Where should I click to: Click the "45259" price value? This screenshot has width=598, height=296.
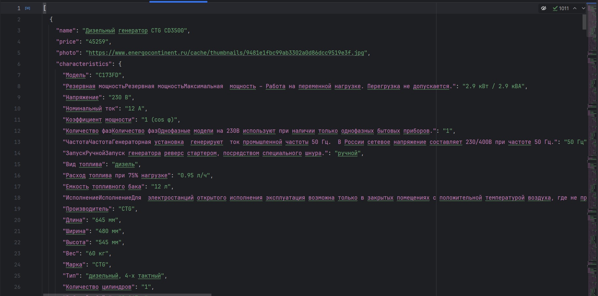click(97, 42)
